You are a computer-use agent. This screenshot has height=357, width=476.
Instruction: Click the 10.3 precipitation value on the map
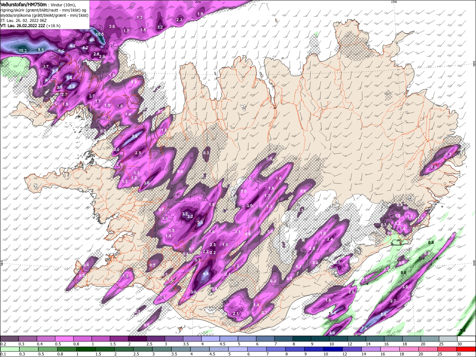(23, 51)
